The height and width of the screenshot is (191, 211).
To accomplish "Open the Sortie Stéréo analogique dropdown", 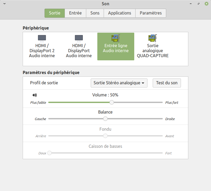I will tap(119, 83).
